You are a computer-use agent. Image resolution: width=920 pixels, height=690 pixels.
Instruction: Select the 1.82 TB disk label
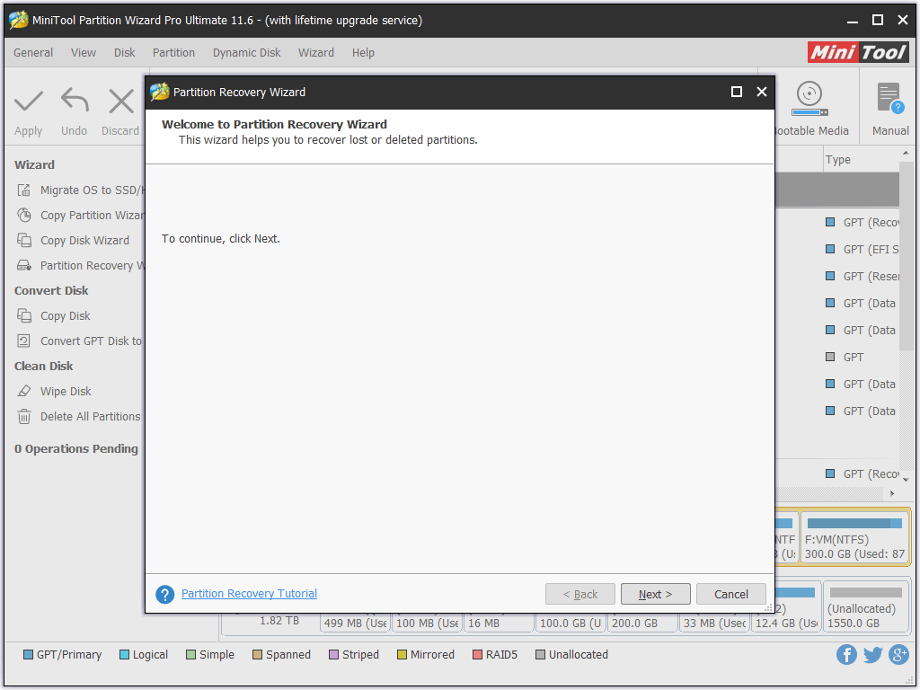(279, 621)
